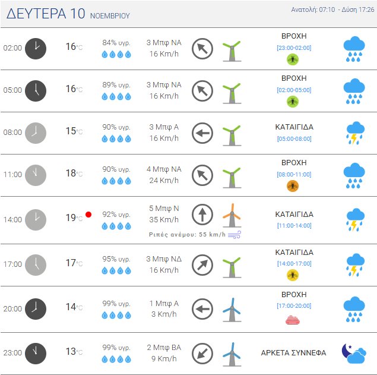
Task: Click the southwest wind arrow at 23:00
Action: 202,354
